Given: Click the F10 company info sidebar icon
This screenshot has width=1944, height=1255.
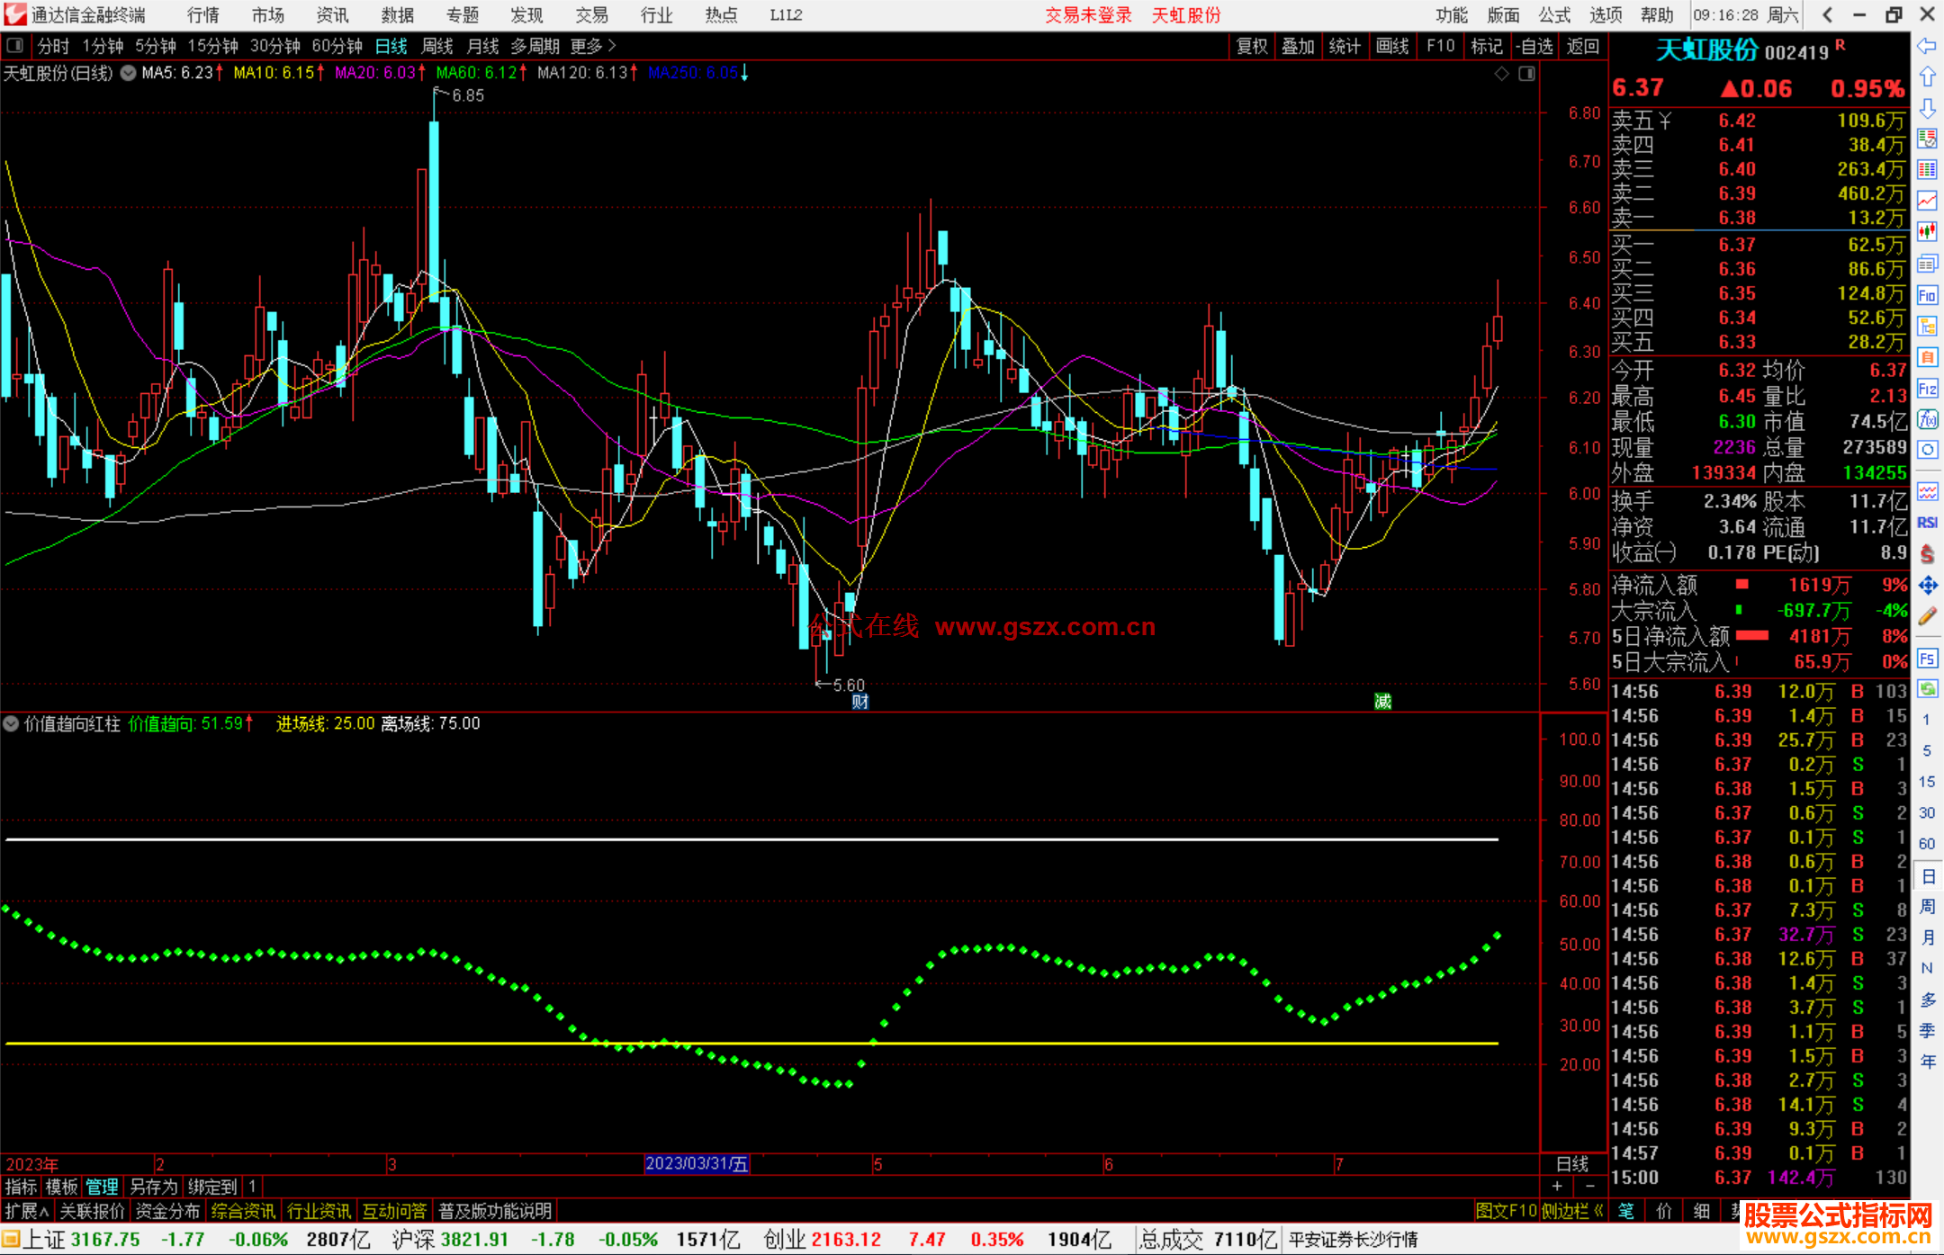Looking at the screenshot, I should 1927,295.
